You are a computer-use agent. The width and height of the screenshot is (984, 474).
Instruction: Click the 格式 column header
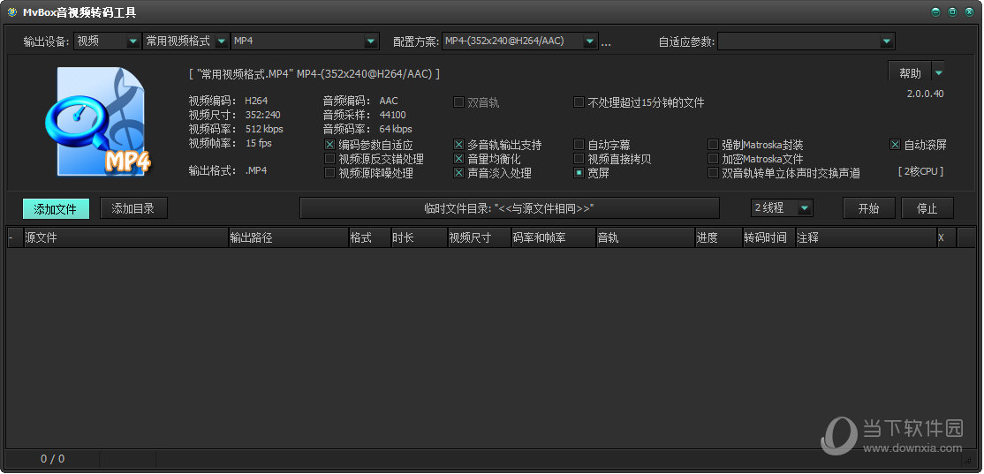point(370,237)
